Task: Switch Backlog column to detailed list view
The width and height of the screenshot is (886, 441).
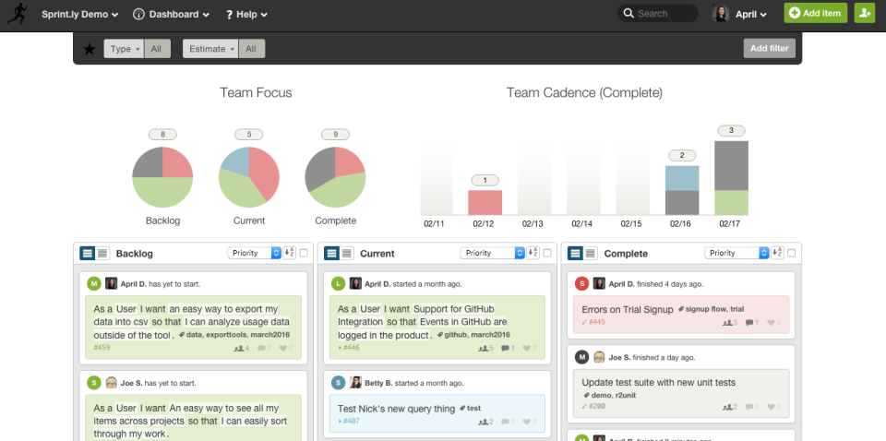Action: pyautogui.click(x=87, y=253)
